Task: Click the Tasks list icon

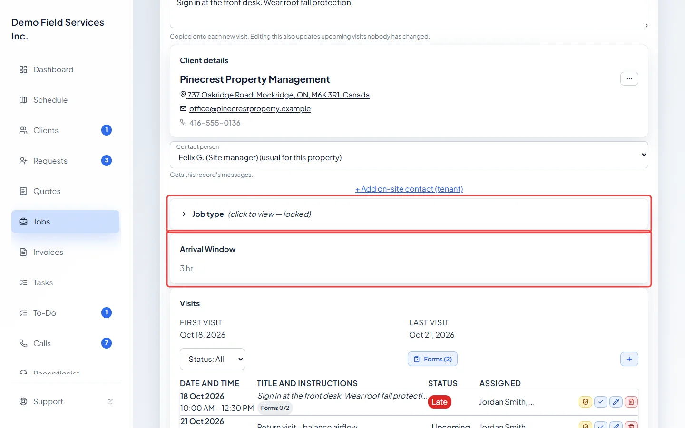Action: point(23,282)
